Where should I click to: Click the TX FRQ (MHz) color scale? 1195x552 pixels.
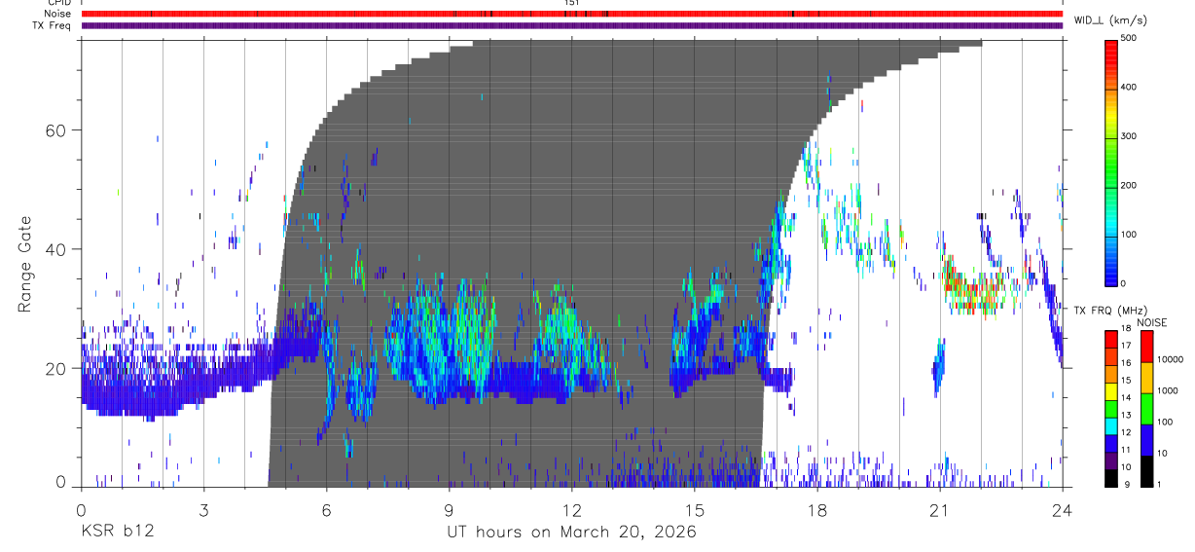coord(1111,408)
